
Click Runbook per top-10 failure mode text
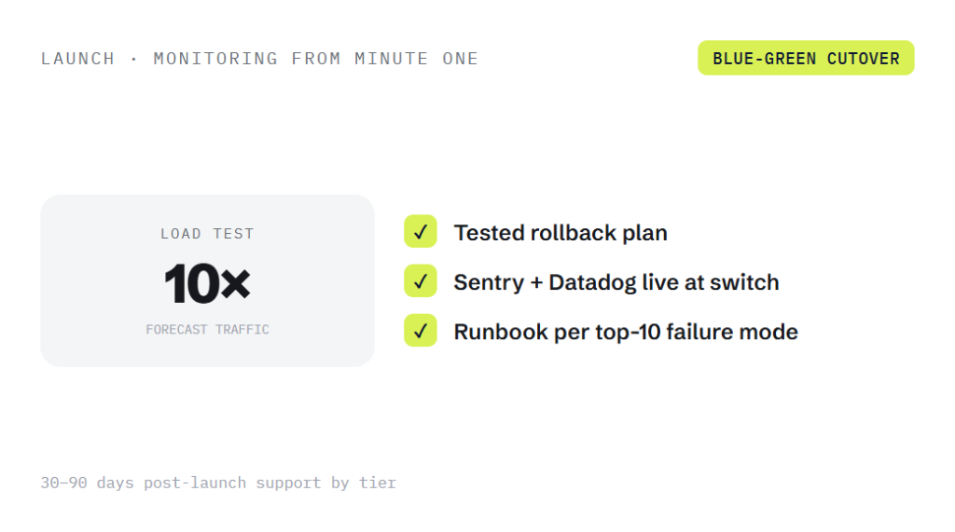(626, 332)
